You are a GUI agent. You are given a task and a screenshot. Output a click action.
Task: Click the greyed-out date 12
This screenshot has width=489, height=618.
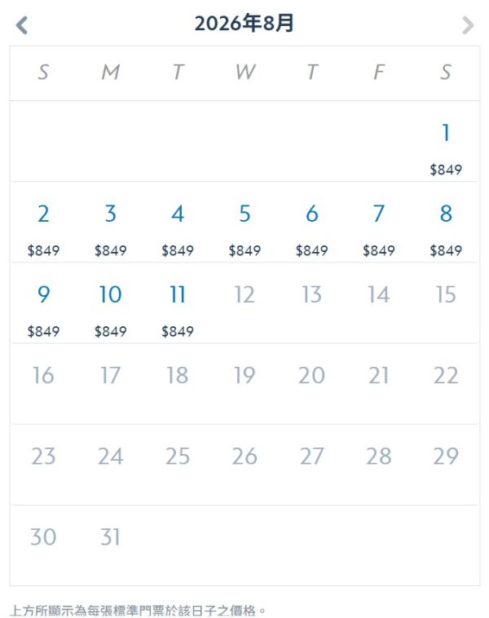(244, 294)
